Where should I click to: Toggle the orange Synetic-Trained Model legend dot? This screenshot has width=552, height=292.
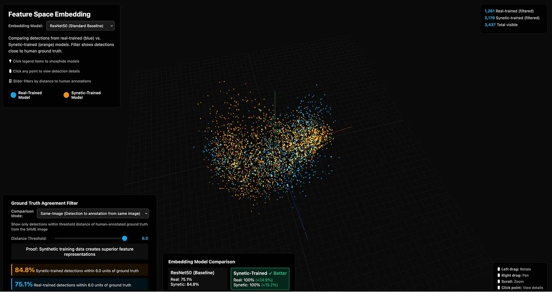[66, 95]
